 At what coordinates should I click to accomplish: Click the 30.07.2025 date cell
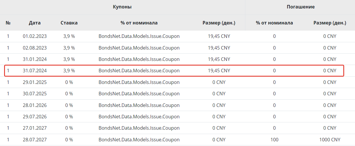(35, 94)
